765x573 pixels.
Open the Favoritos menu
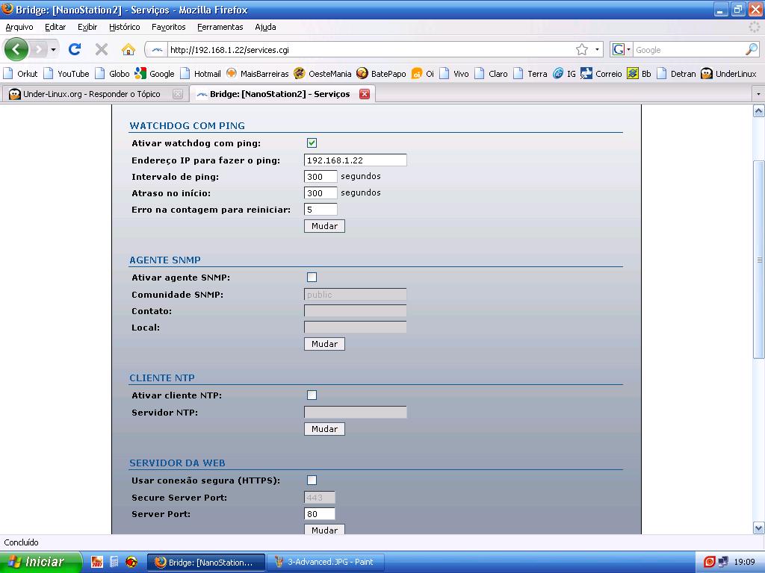(168, 27)
